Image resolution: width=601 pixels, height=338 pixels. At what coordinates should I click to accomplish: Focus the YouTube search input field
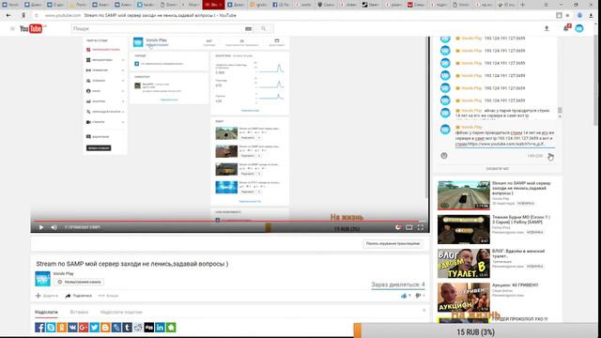(157, 29)
